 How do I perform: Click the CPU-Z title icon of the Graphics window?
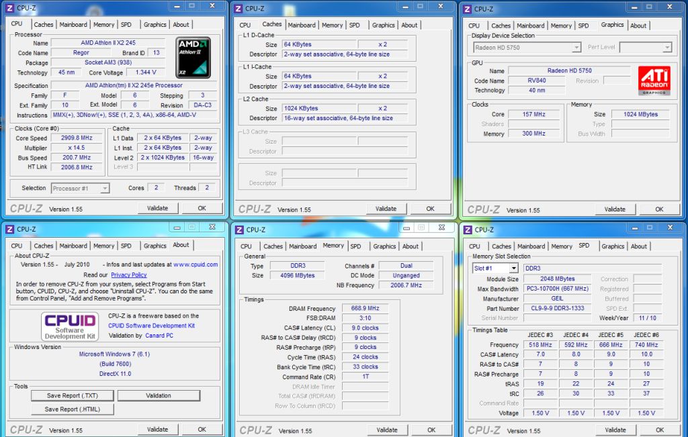[x=467, y=9]
